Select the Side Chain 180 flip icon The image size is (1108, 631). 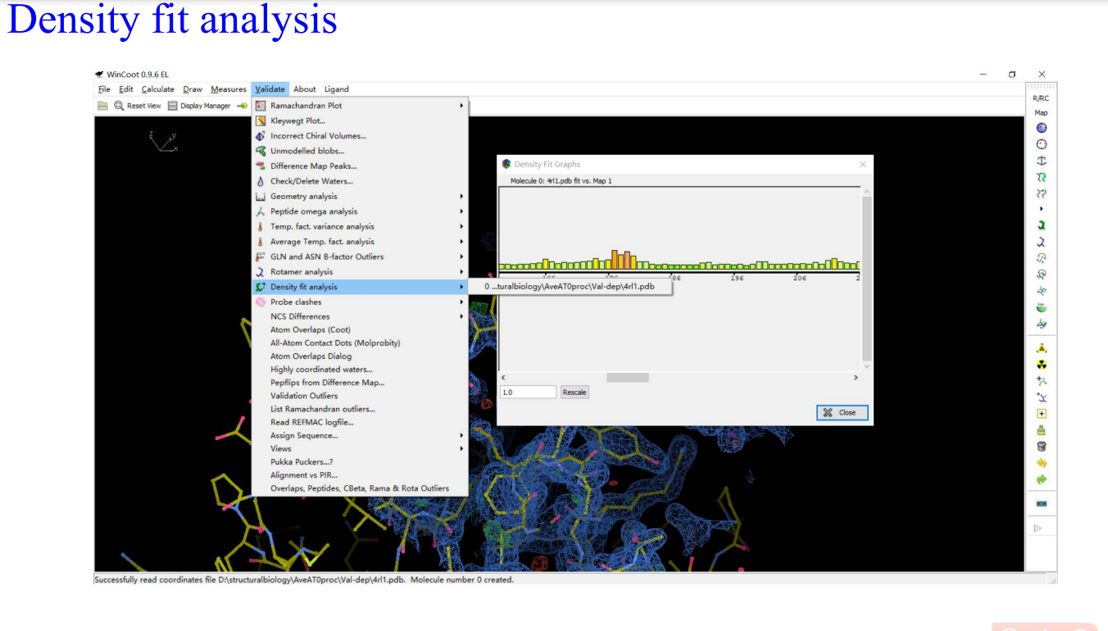[1042, 307]
